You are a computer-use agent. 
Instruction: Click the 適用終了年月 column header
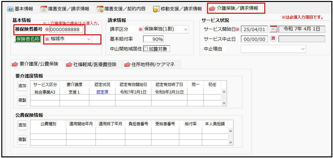[x=110, y=124]
